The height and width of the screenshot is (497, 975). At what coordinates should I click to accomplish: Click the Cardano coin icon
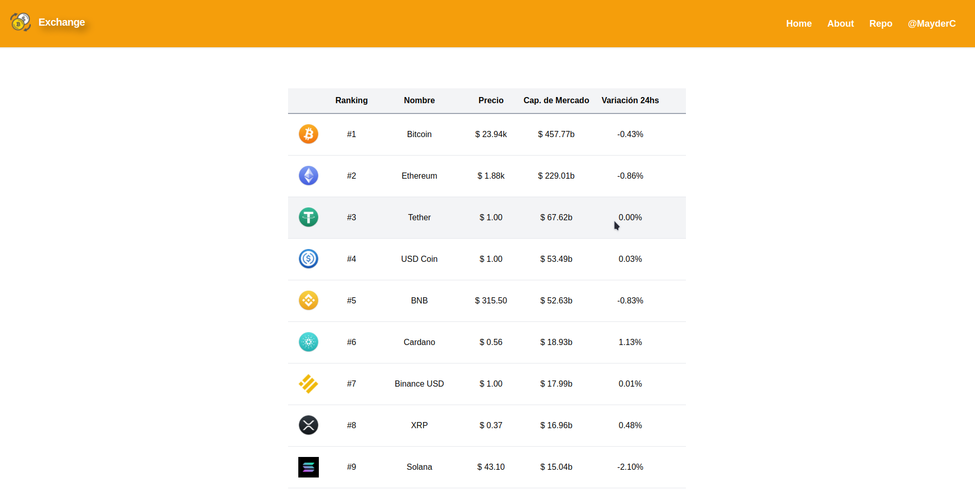309,342
